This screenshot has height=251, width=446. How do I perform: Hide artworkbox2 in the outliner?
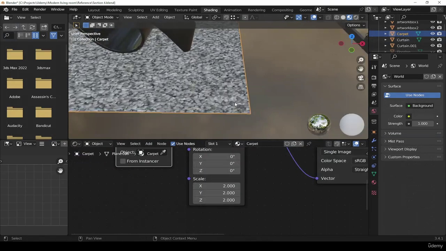pos(432,28)
